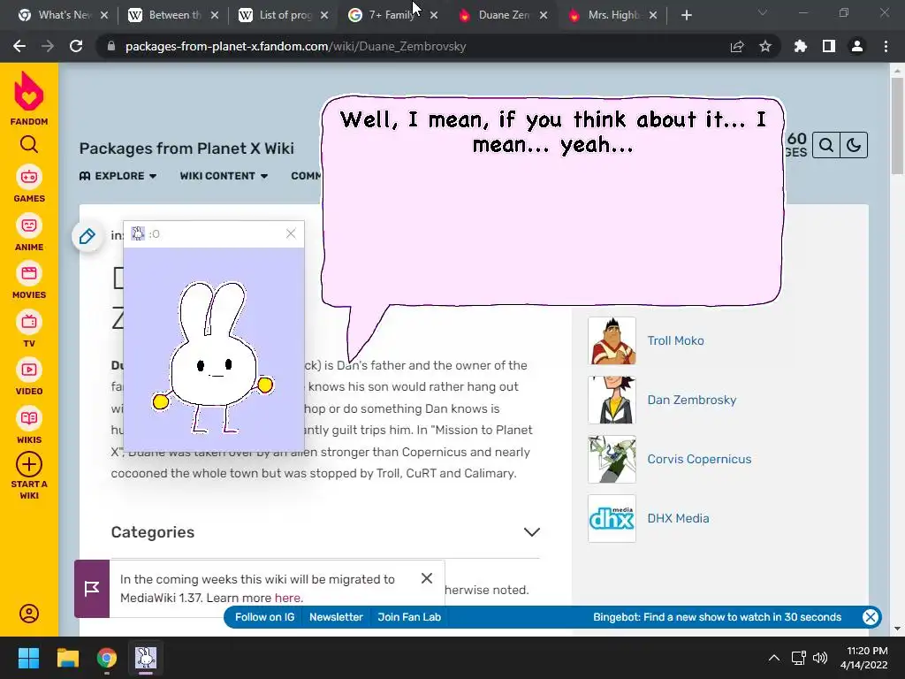The width and height of the screenshot is (905, 679).
Task: Close the Duane Zen tab
Action: click(544, 16)
